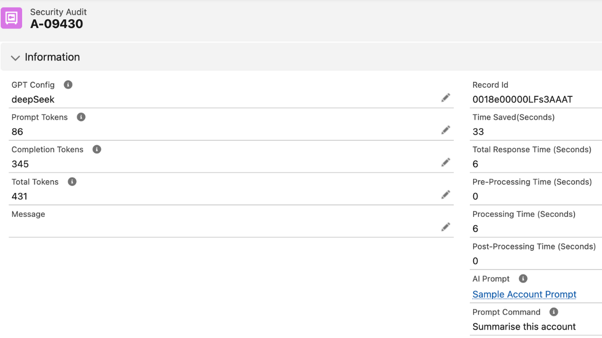This screenshot has height=338, width=602.
Task: Click the deepSeek field value
Action: tap(33, 100)
